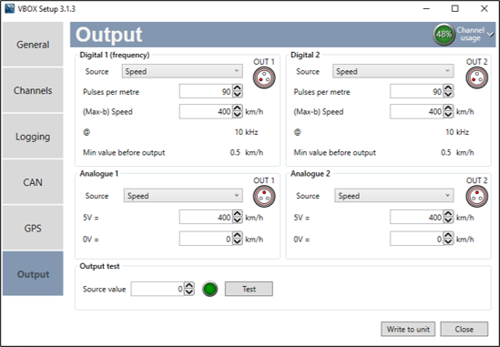500x347 pixels.
Task: Decrease the Output test Source value
Action: [189, 291]
